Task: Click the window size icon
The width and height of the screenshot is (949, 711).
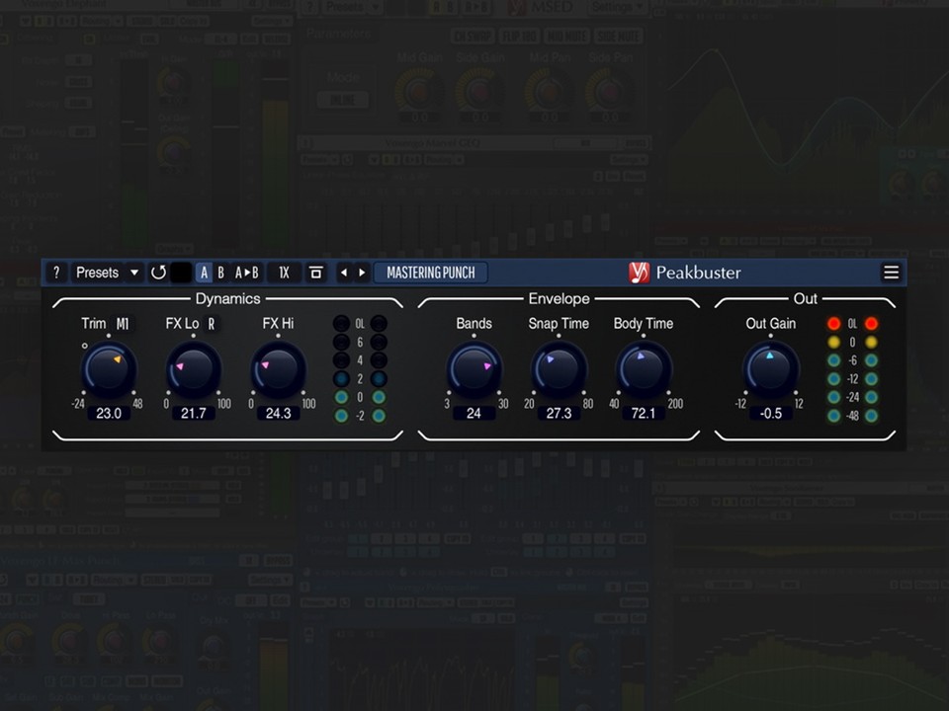Action: click(316, 273)
